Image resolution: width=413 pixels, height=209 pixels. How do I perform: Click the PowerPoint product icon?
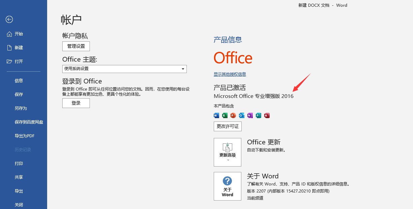pos(233,115)
